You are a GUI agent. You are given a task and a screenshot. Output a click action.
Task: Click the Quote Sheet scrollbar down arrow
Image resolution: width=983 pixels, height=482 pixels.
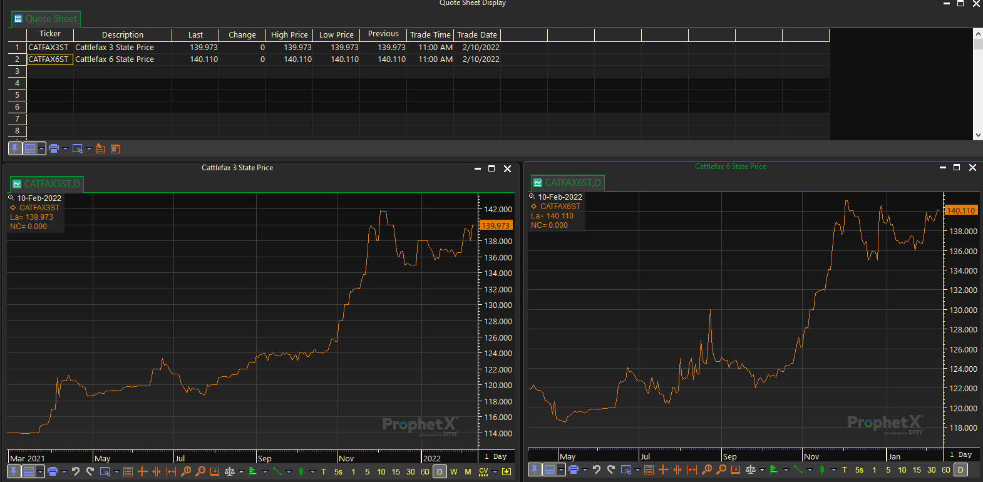[978, 135]
